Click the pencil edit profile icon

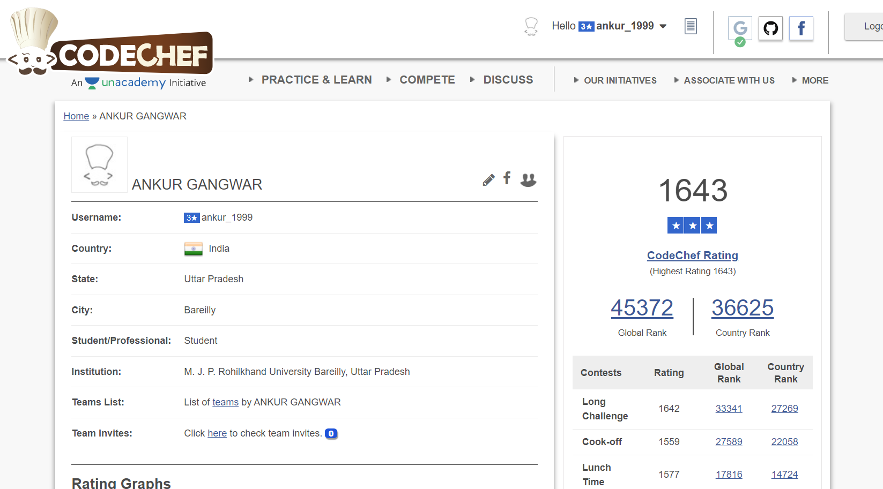[x=488, y=180]
